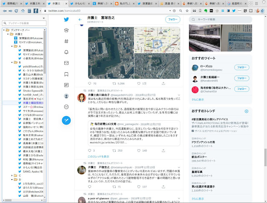
Task: Click the blue compose tweet button
Action: [x=66, y=120]
